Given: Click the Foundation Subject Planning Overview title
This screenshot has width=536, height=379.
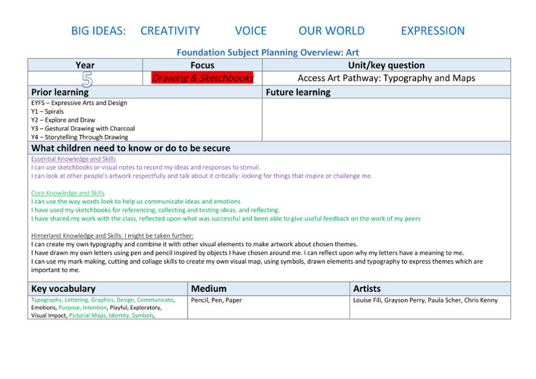Looking at the screenshot, I should [268, 52].
